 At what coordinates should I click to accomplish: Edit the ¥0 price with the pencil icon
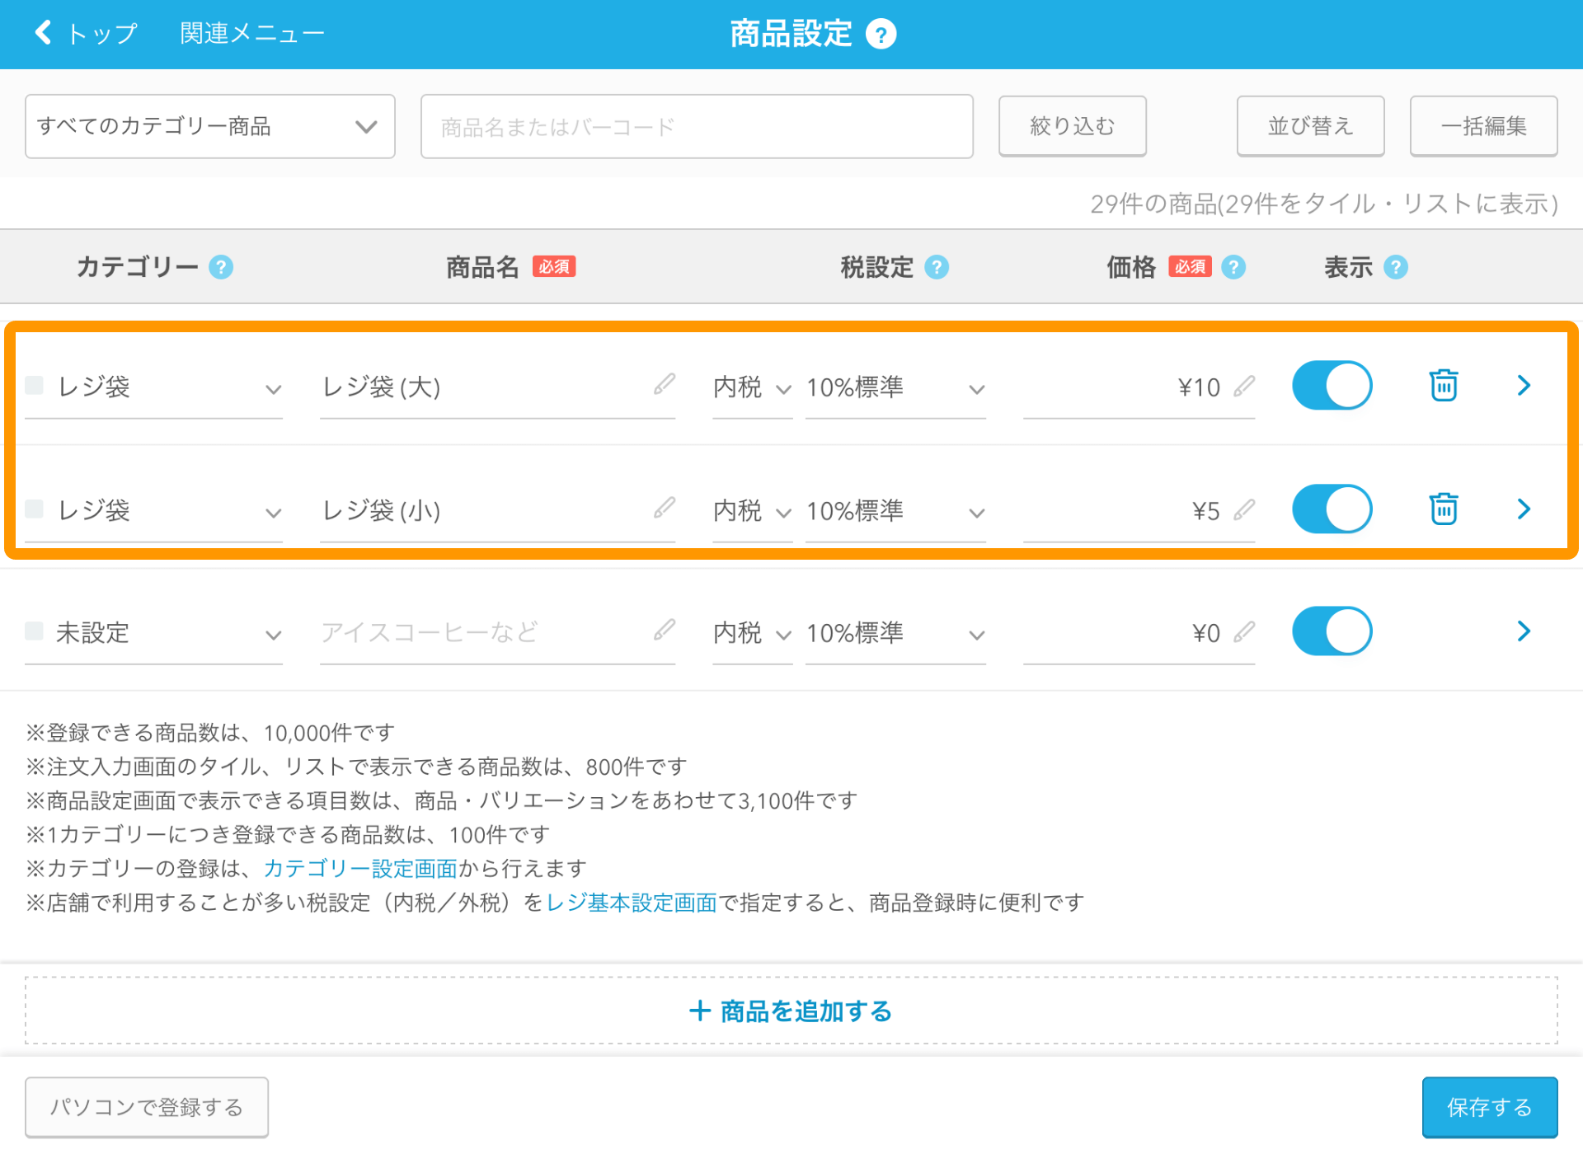[1244, 631]
